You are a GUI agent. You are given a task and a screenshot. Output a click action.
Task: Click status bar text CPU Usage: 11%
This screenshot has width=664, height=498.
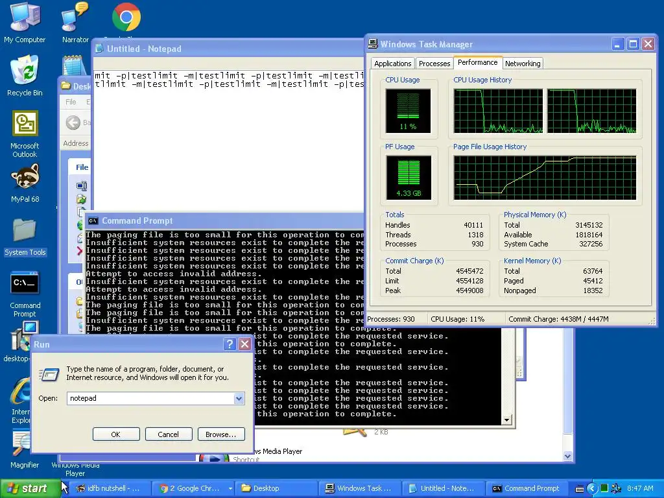coord(457,319)
